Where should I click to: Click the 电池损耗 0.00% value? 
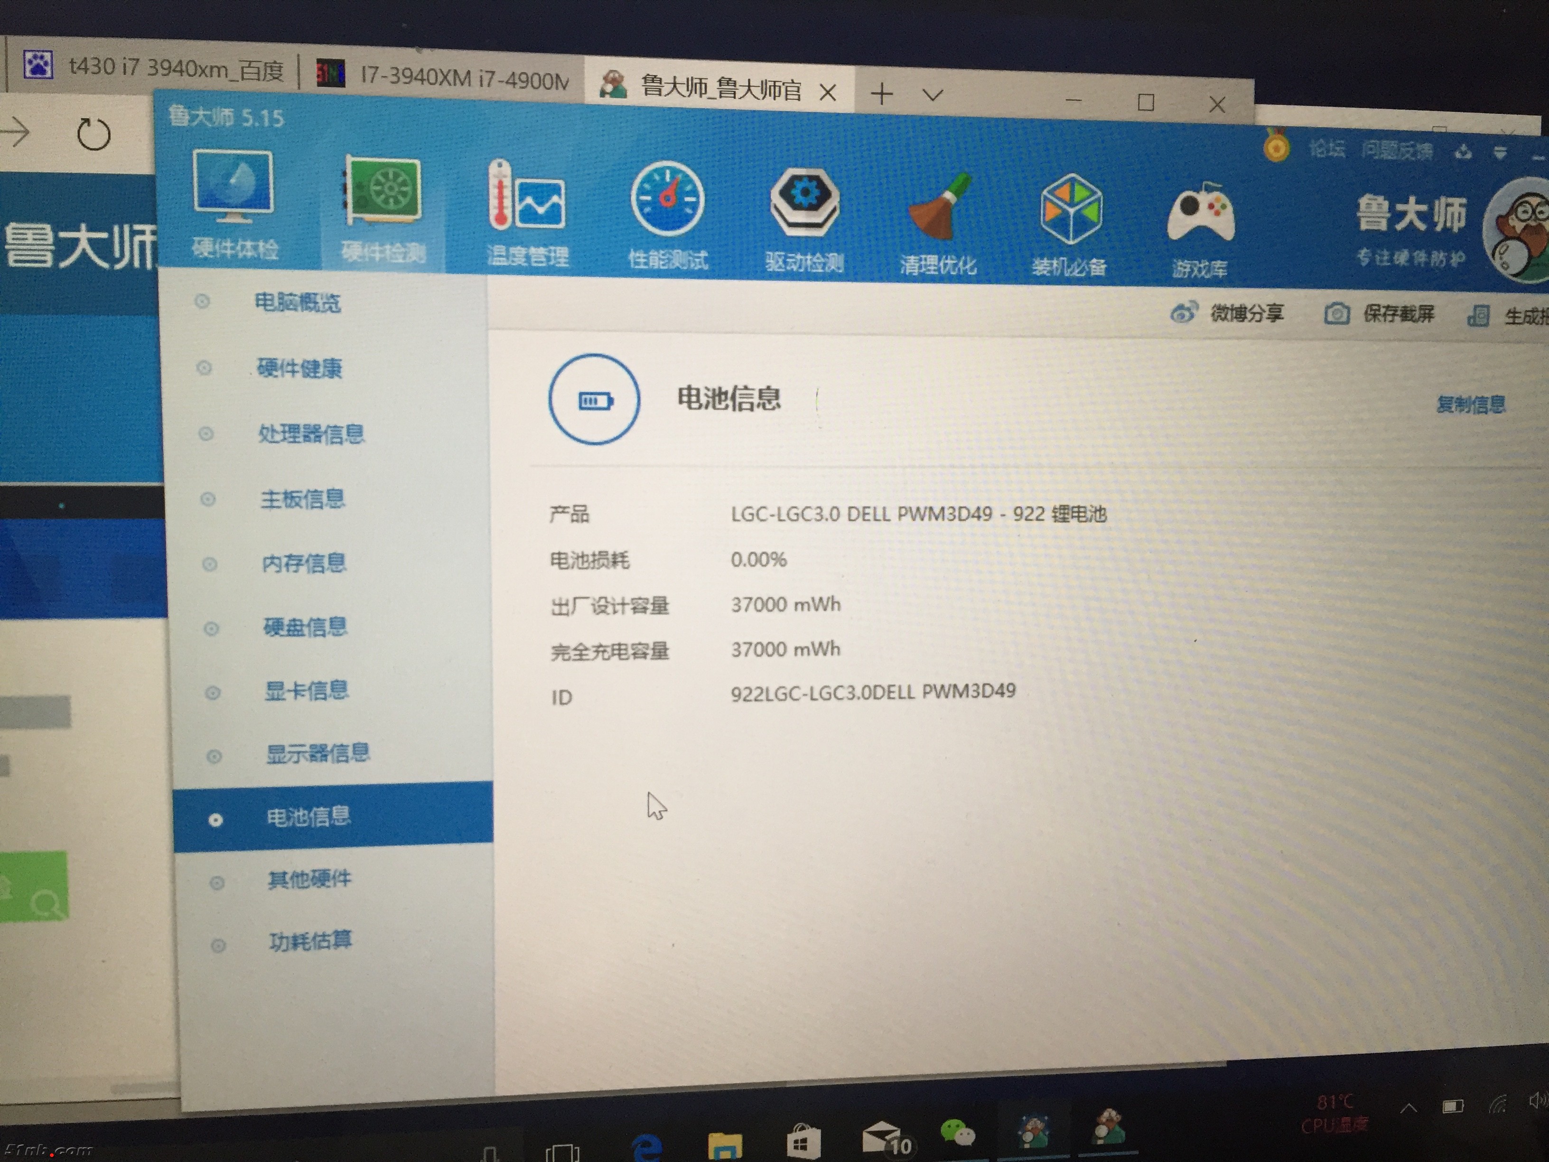pos(758,560)
